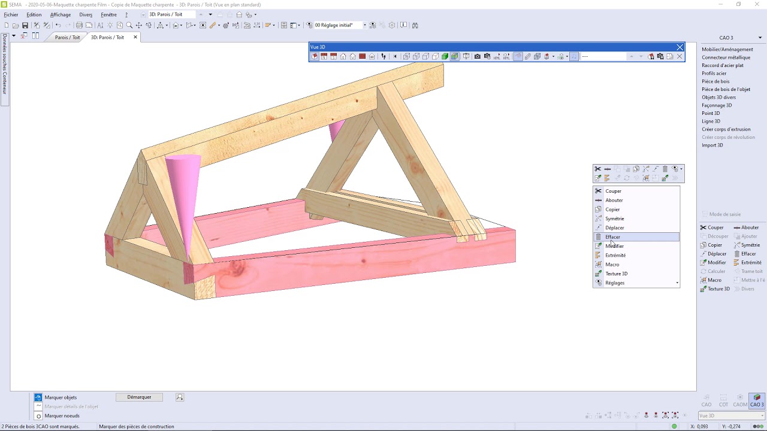Click Pièce de bois in CAO 3 panel
The height and width of the screenshot is (431, 767).
click(715, 81)
